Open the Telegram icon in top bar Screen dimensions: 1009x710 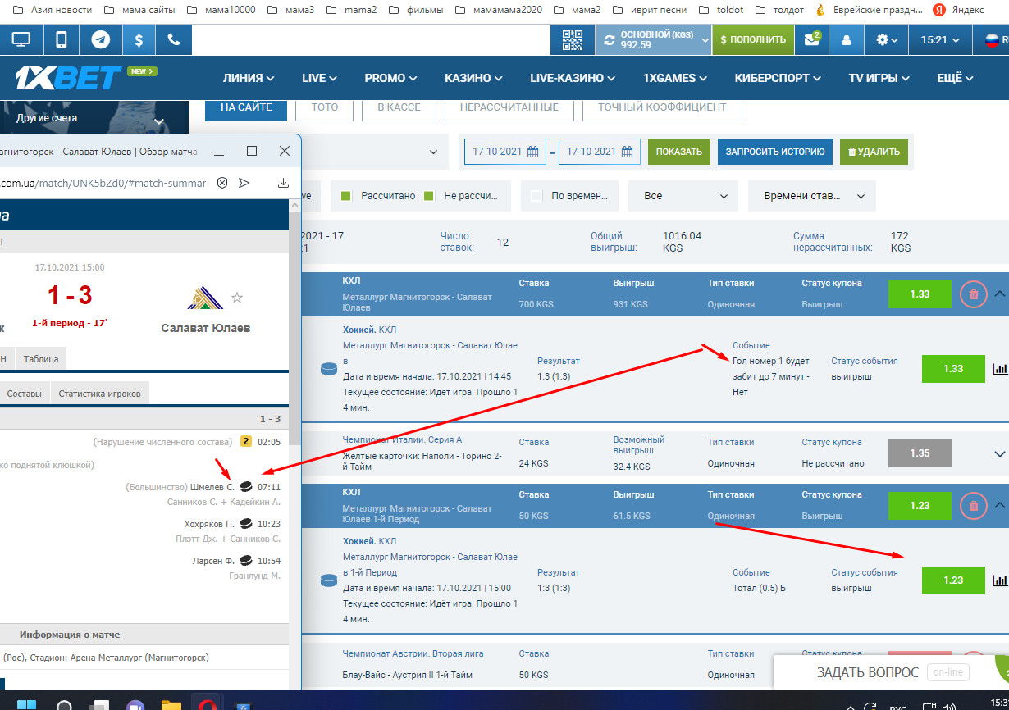pos(101,39)
